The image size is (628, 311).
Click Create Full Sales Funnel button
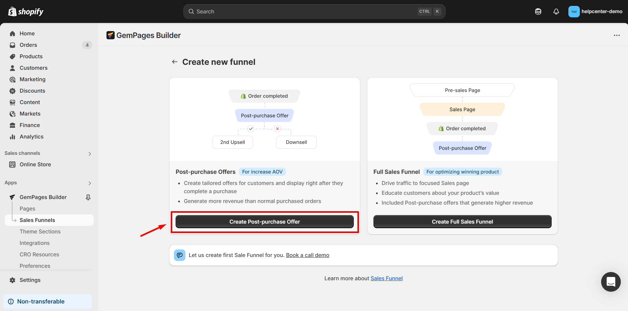[462, 222]
